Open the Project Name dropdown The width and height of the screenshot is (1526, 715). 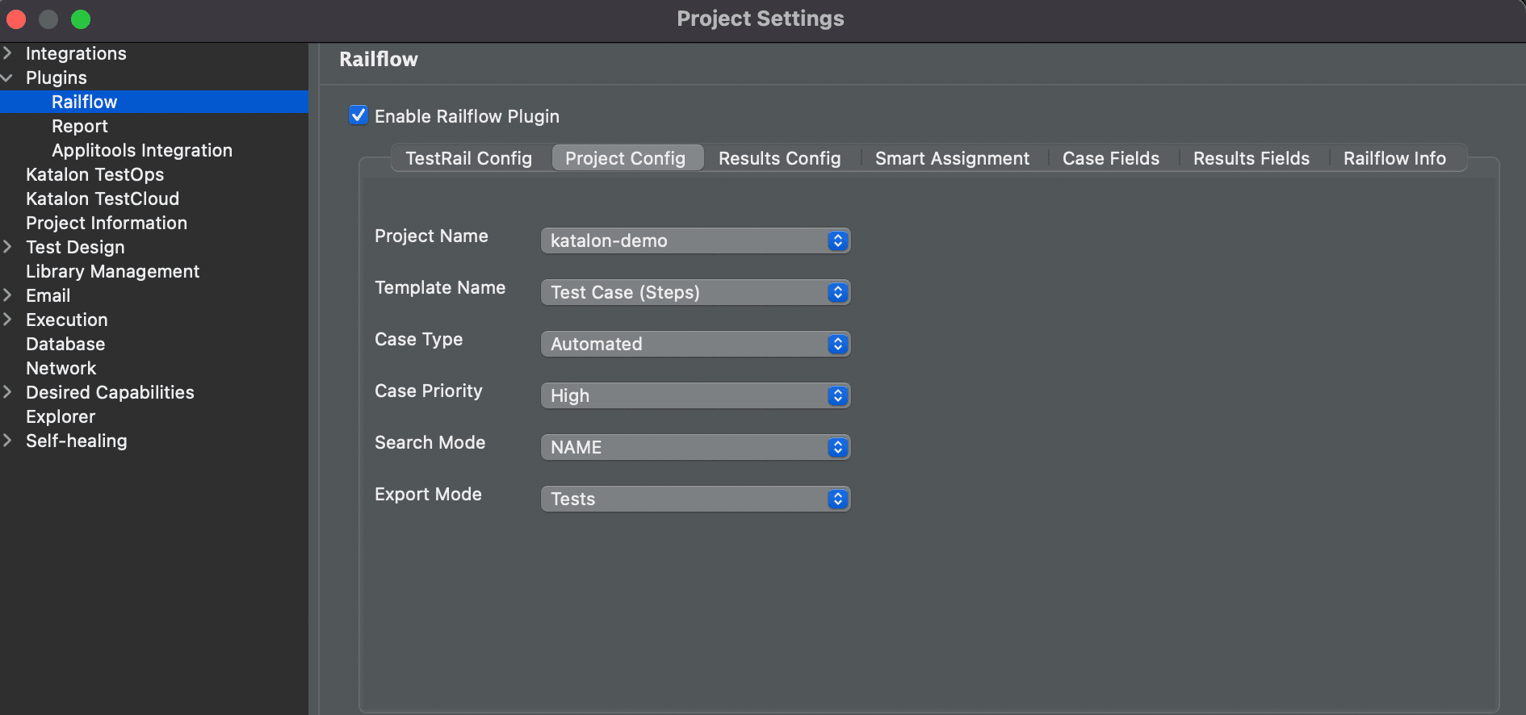[x=695, y=240]
